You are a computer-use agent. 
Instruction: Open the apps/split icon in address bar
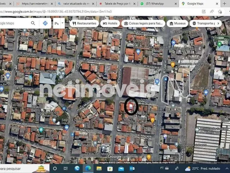click(203, 12)
